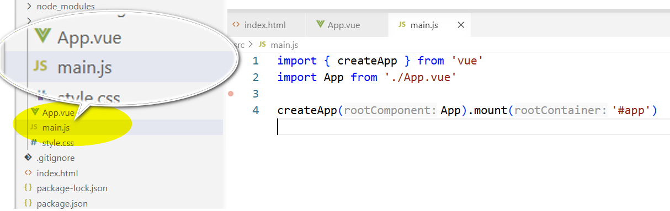Open style.css from the explorer
The height and width of the screenshot is (211, 670).
57,143
